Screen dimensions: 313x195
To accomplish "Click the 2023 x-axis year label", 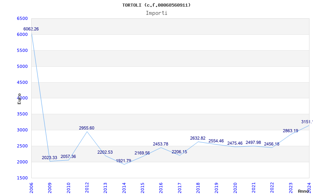I will coord(291,188).
